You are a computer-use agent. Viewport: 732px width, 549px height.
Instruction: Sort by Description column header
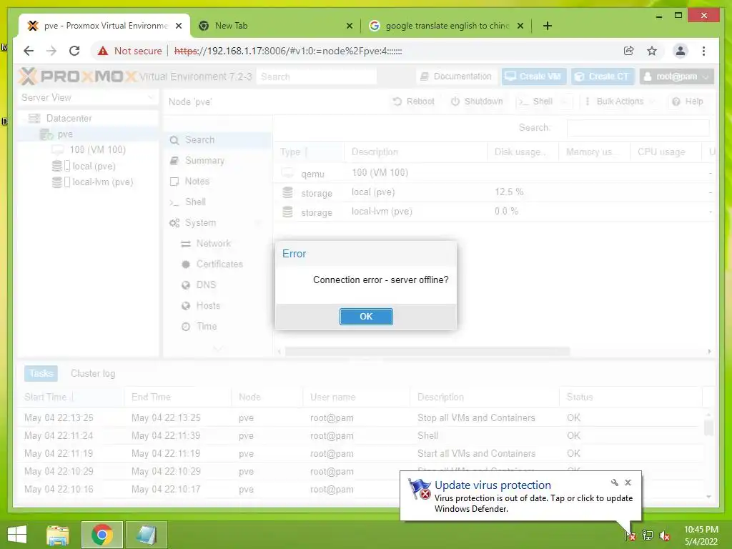(x=415, y=152)
